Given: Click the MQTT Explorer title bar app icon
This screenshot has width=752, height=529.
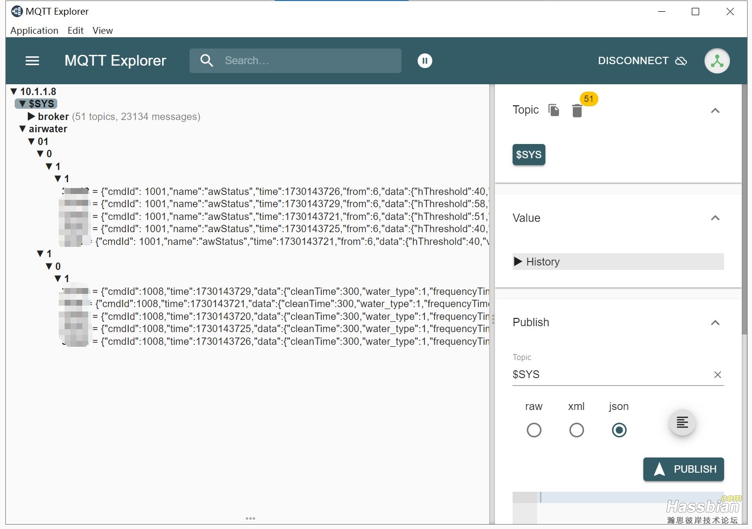Looking at the screenshot, I should (17, 11).
